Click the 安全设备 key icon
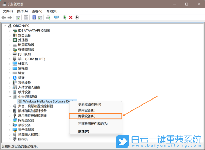 [x=15, y=35]
